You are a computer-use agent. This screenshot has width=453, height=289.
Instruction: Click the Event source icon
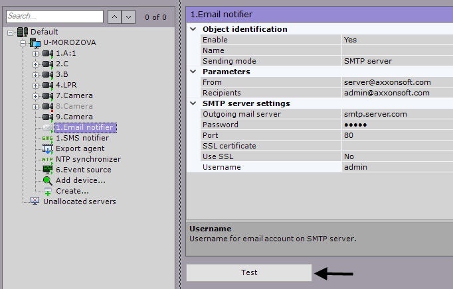(47, 170)
